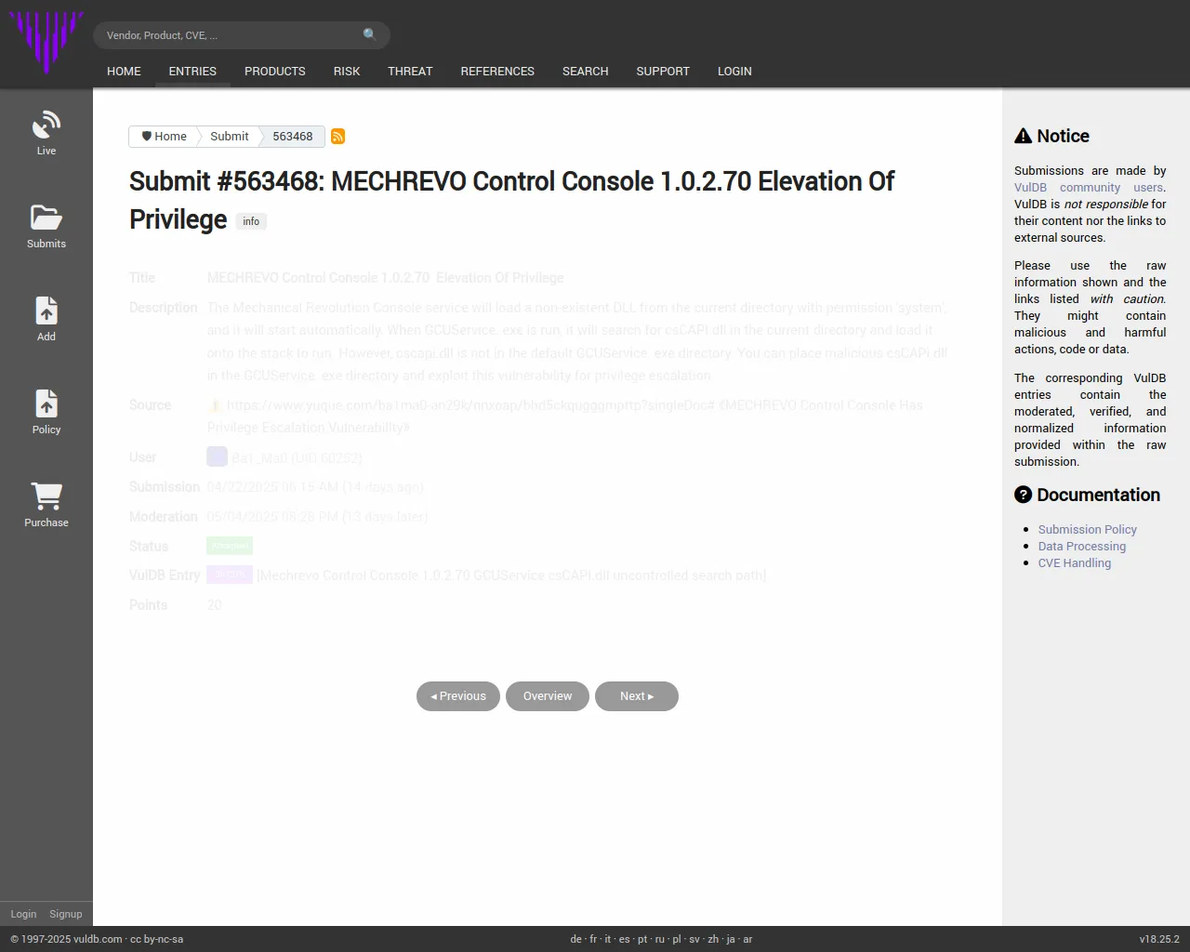
Task: Click the orange RSS feed icon
Action: tap(338, 137)
